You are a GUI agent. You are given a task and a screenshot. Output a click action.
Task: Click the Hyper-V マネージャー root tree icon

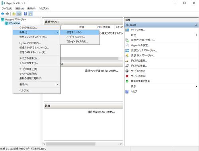click(3, 19)
